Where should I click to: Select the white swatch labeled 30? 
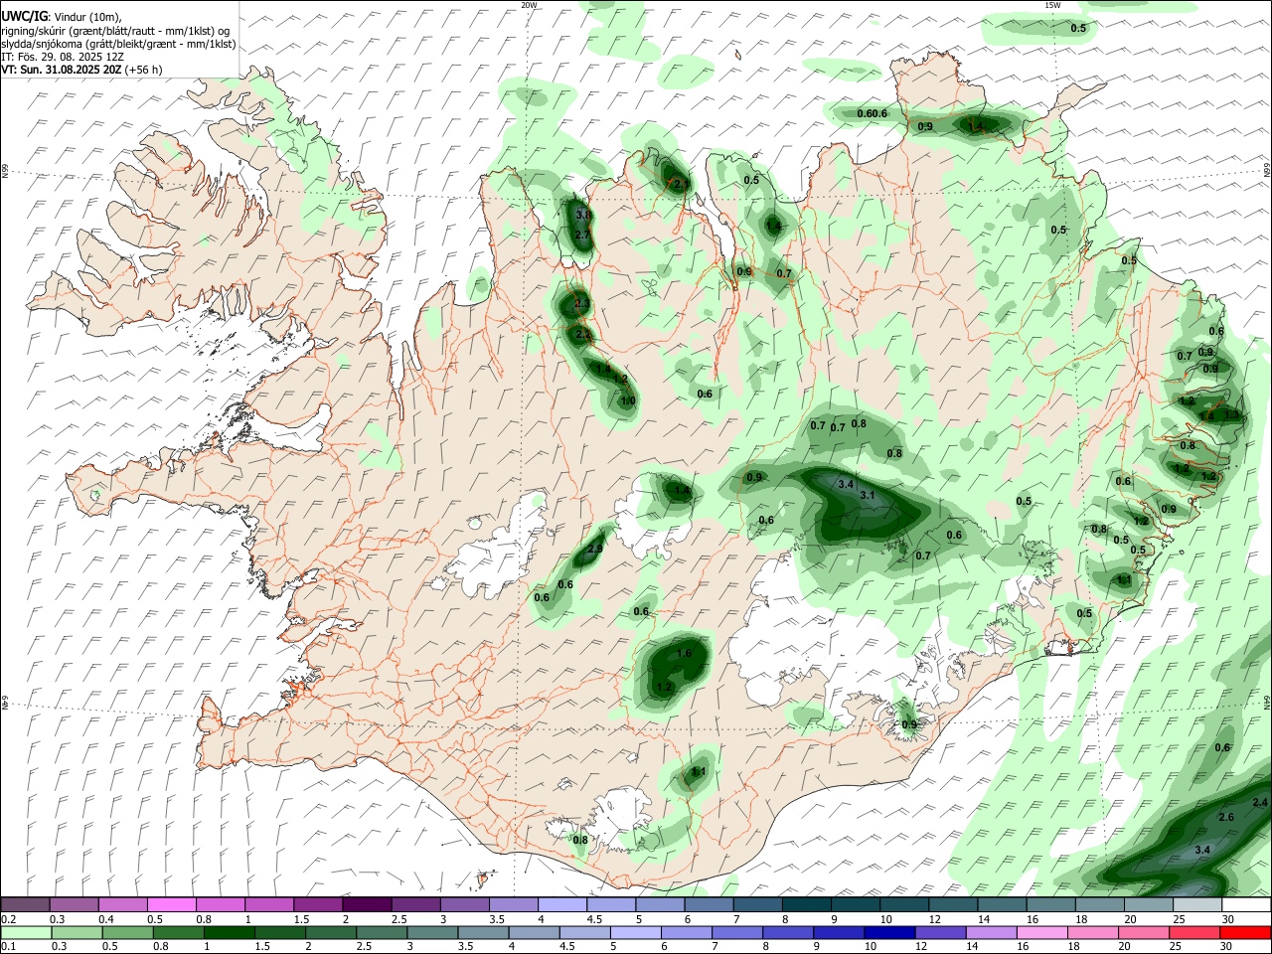pyautogui.click(x=1245, y=905)
